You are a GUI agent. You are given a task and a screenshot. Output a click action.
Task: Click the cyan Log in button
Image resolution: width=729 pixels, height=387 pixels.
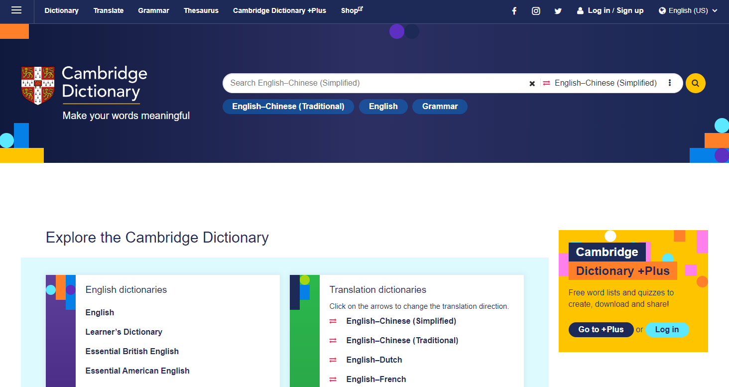coord(667,330)
